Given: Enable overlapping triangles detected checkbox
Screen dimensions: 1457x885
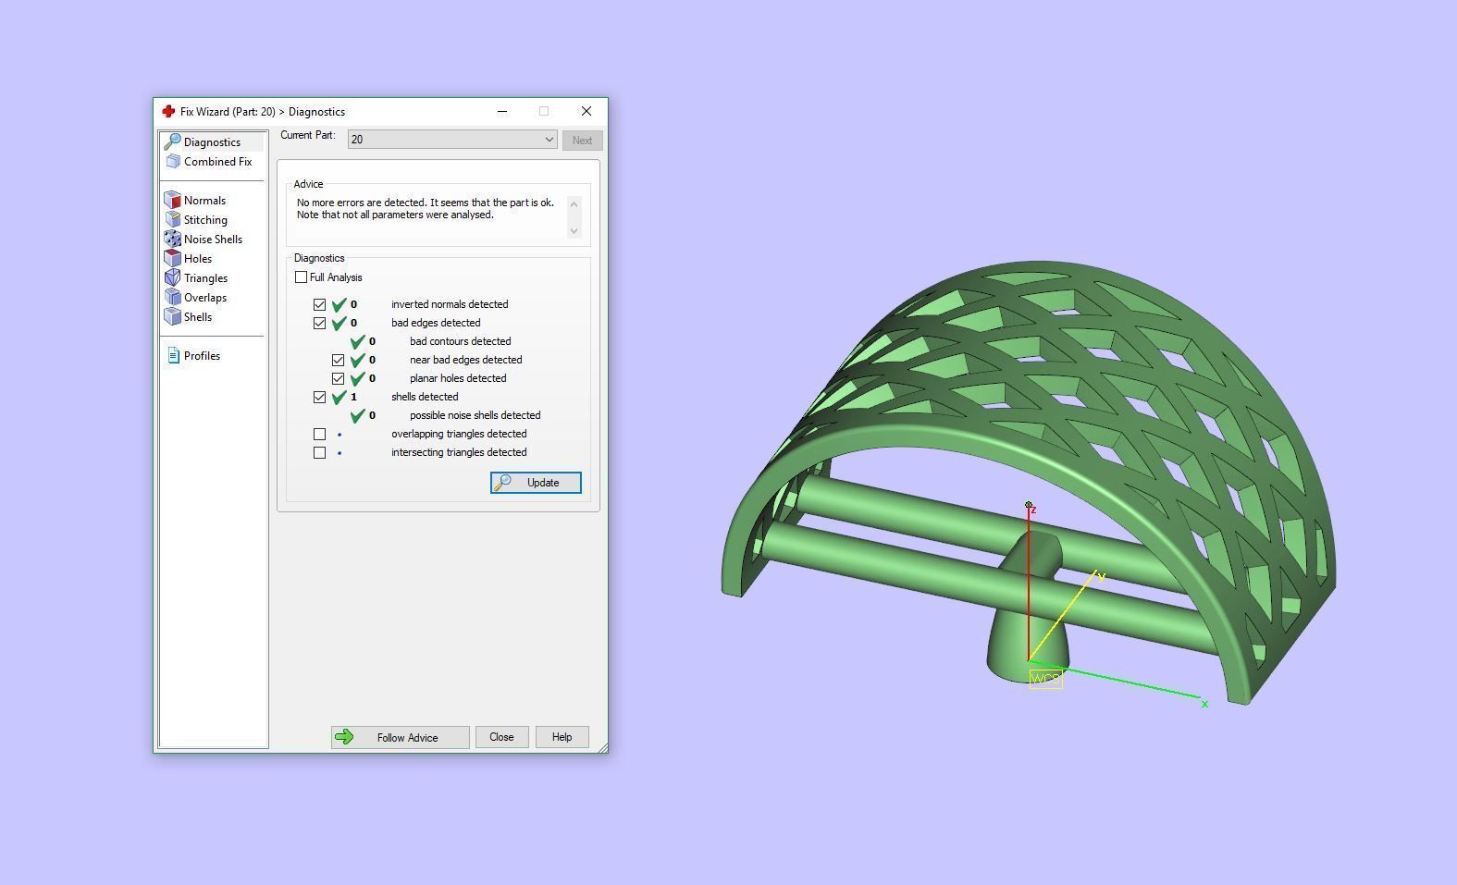Looking at the screenshot, I should (319, 434).
